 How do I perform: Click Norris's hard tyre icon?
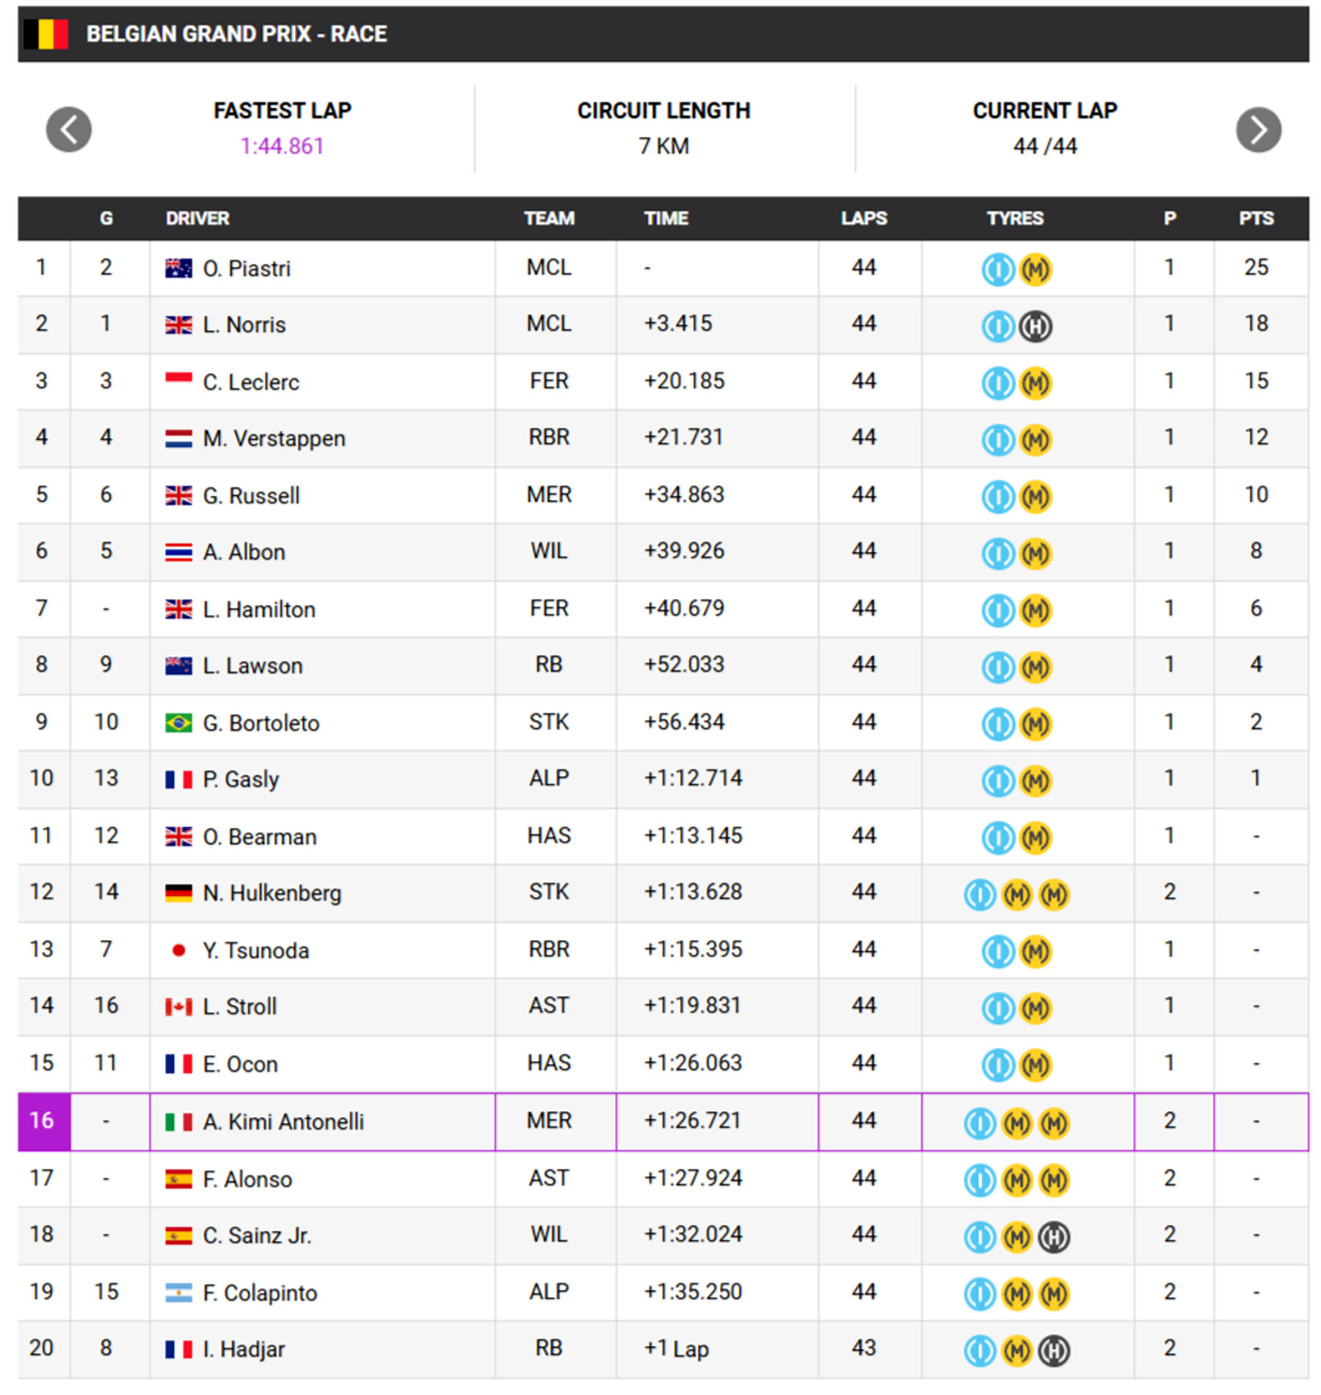tap(1036, 327)
